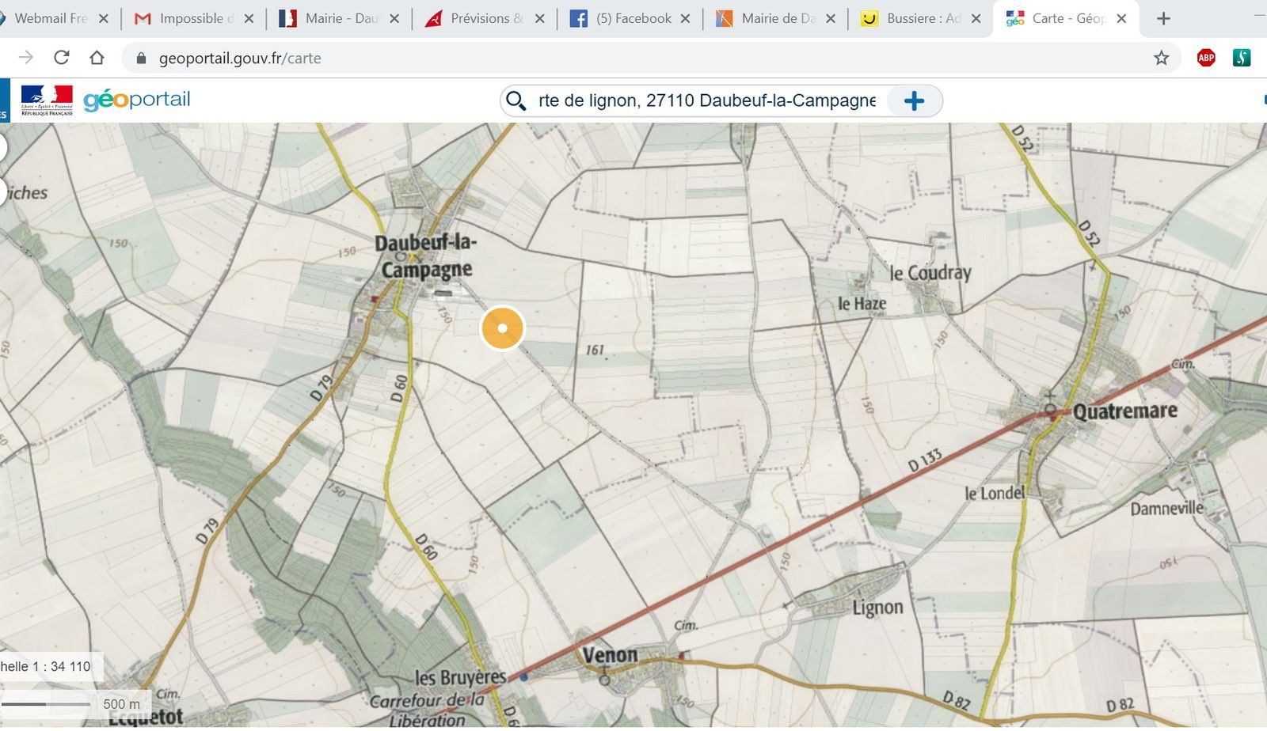Open the green S extension icon

(x=1241, y=58)
